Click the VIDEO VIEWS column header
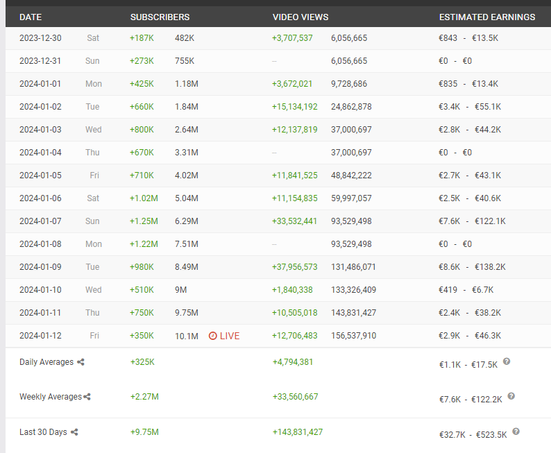The width and height of the screenshot is (551, 453). 300,17
